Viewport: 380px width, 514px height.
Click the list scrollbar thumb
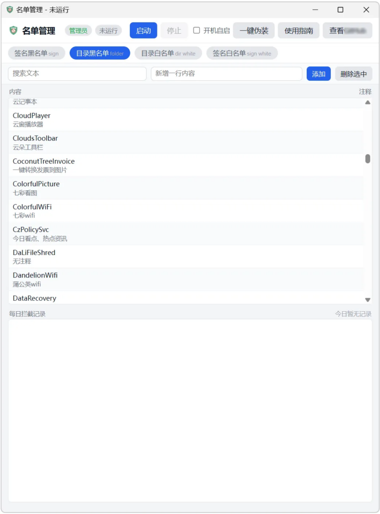(x=367, y=159)
